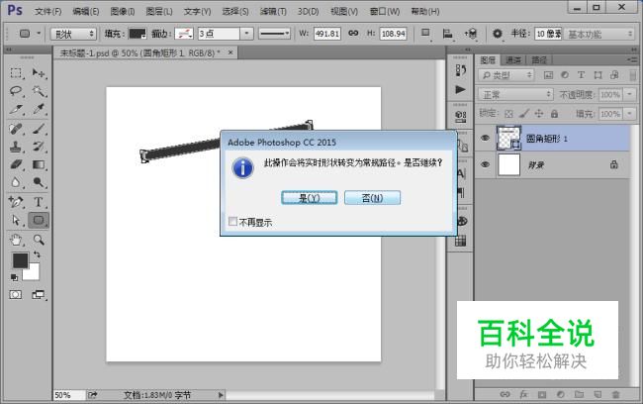Select the Crop tool

tap(16, 109)
